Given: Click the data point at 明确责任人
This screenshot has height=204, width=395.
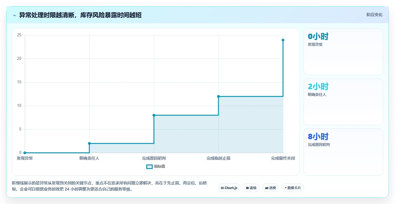Looking at the screenshot, I should pos(89,143).
